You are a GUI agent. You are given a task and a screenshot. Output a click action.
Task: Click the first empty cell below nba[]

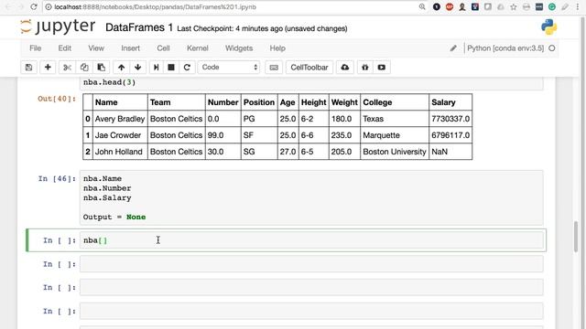point(311,264)
